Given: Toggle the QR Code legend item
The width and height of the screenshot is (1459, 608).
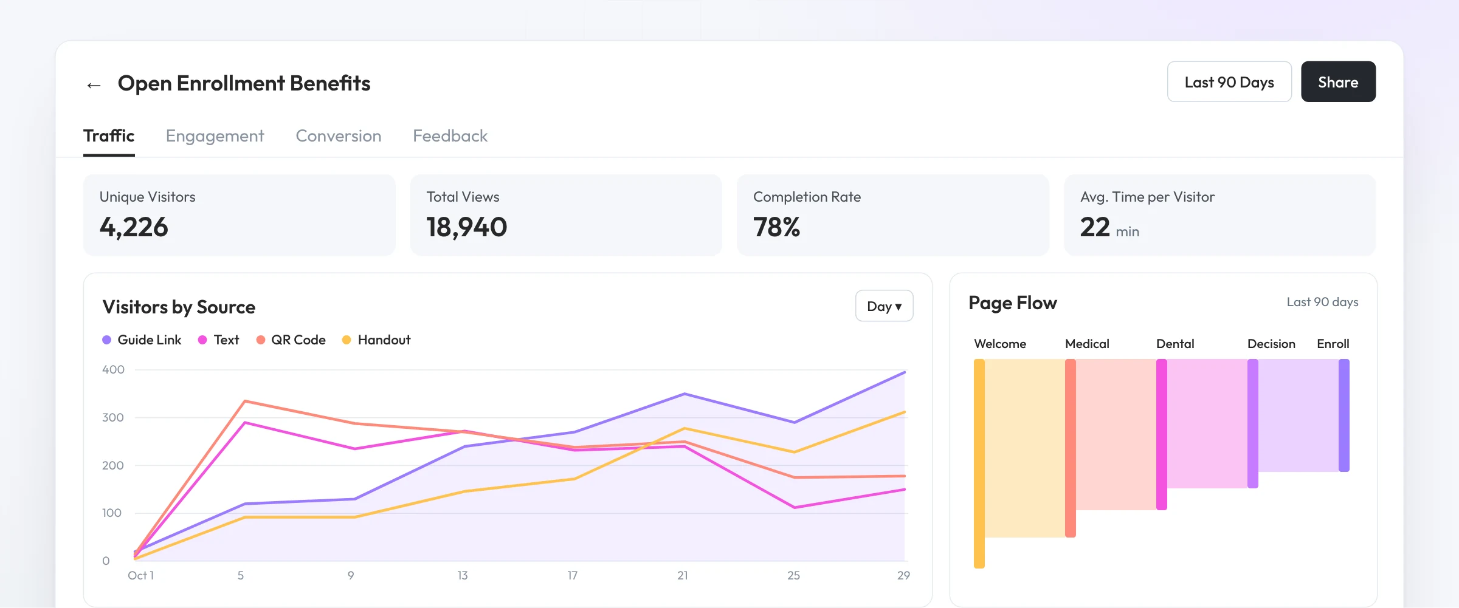Looking at the screenshot, I should pyautogui.click(x=291, y=340).
